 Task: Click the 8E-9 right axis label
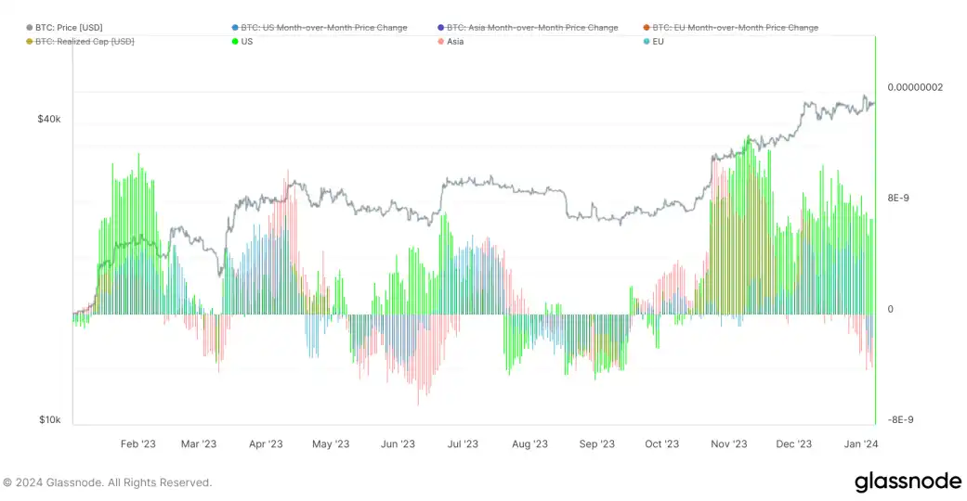(902, 199)
